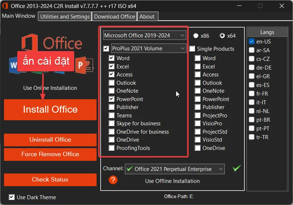Check Word under Single Products

coord(198,58)
